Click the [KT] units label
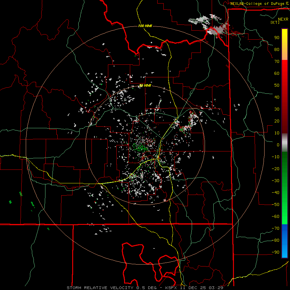 pyautogui.click(x=275, y=22)
